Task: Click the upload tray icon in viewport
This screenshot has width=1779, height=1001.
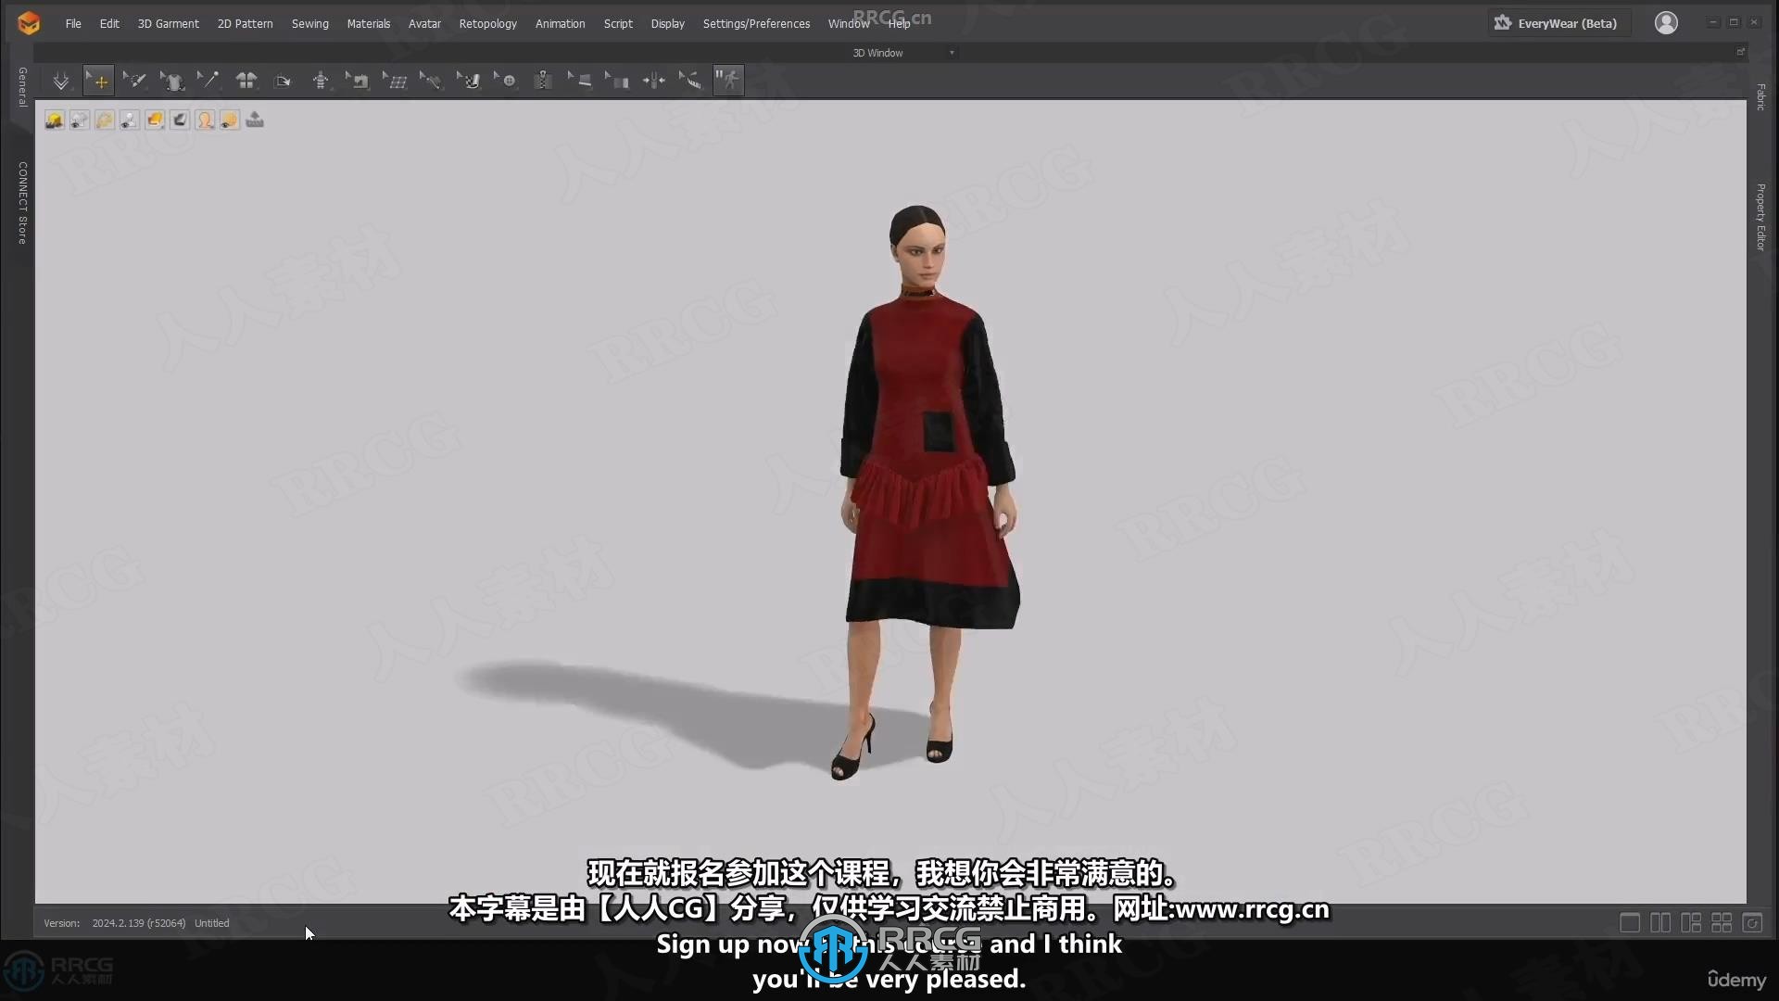Action: [255, 120]
